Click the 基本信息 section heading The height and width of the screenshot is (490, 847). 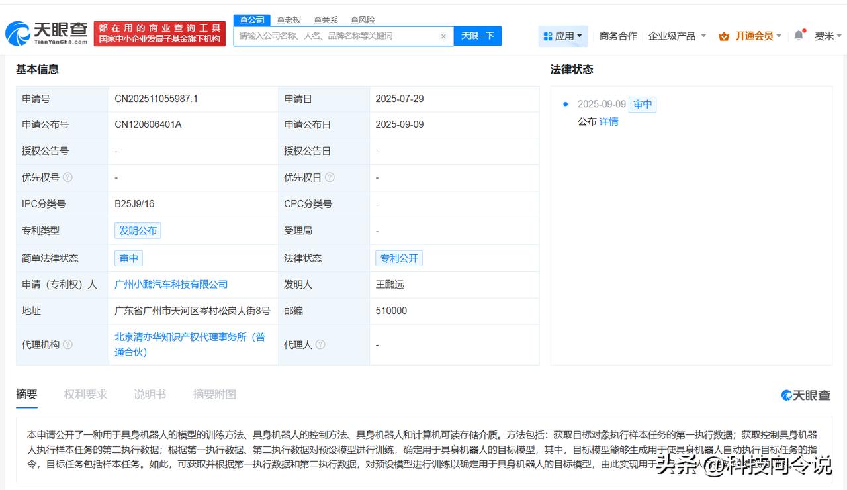pos(37,69)
